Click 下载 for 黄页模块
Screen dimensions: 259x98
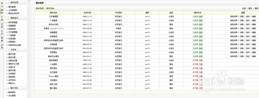tap(201, 68)
